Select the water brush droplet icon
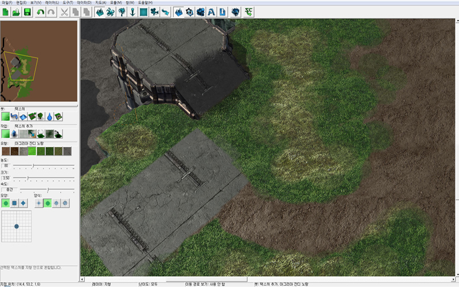The height and width of the screenshot is (287, 459). (x=49, y=117)
